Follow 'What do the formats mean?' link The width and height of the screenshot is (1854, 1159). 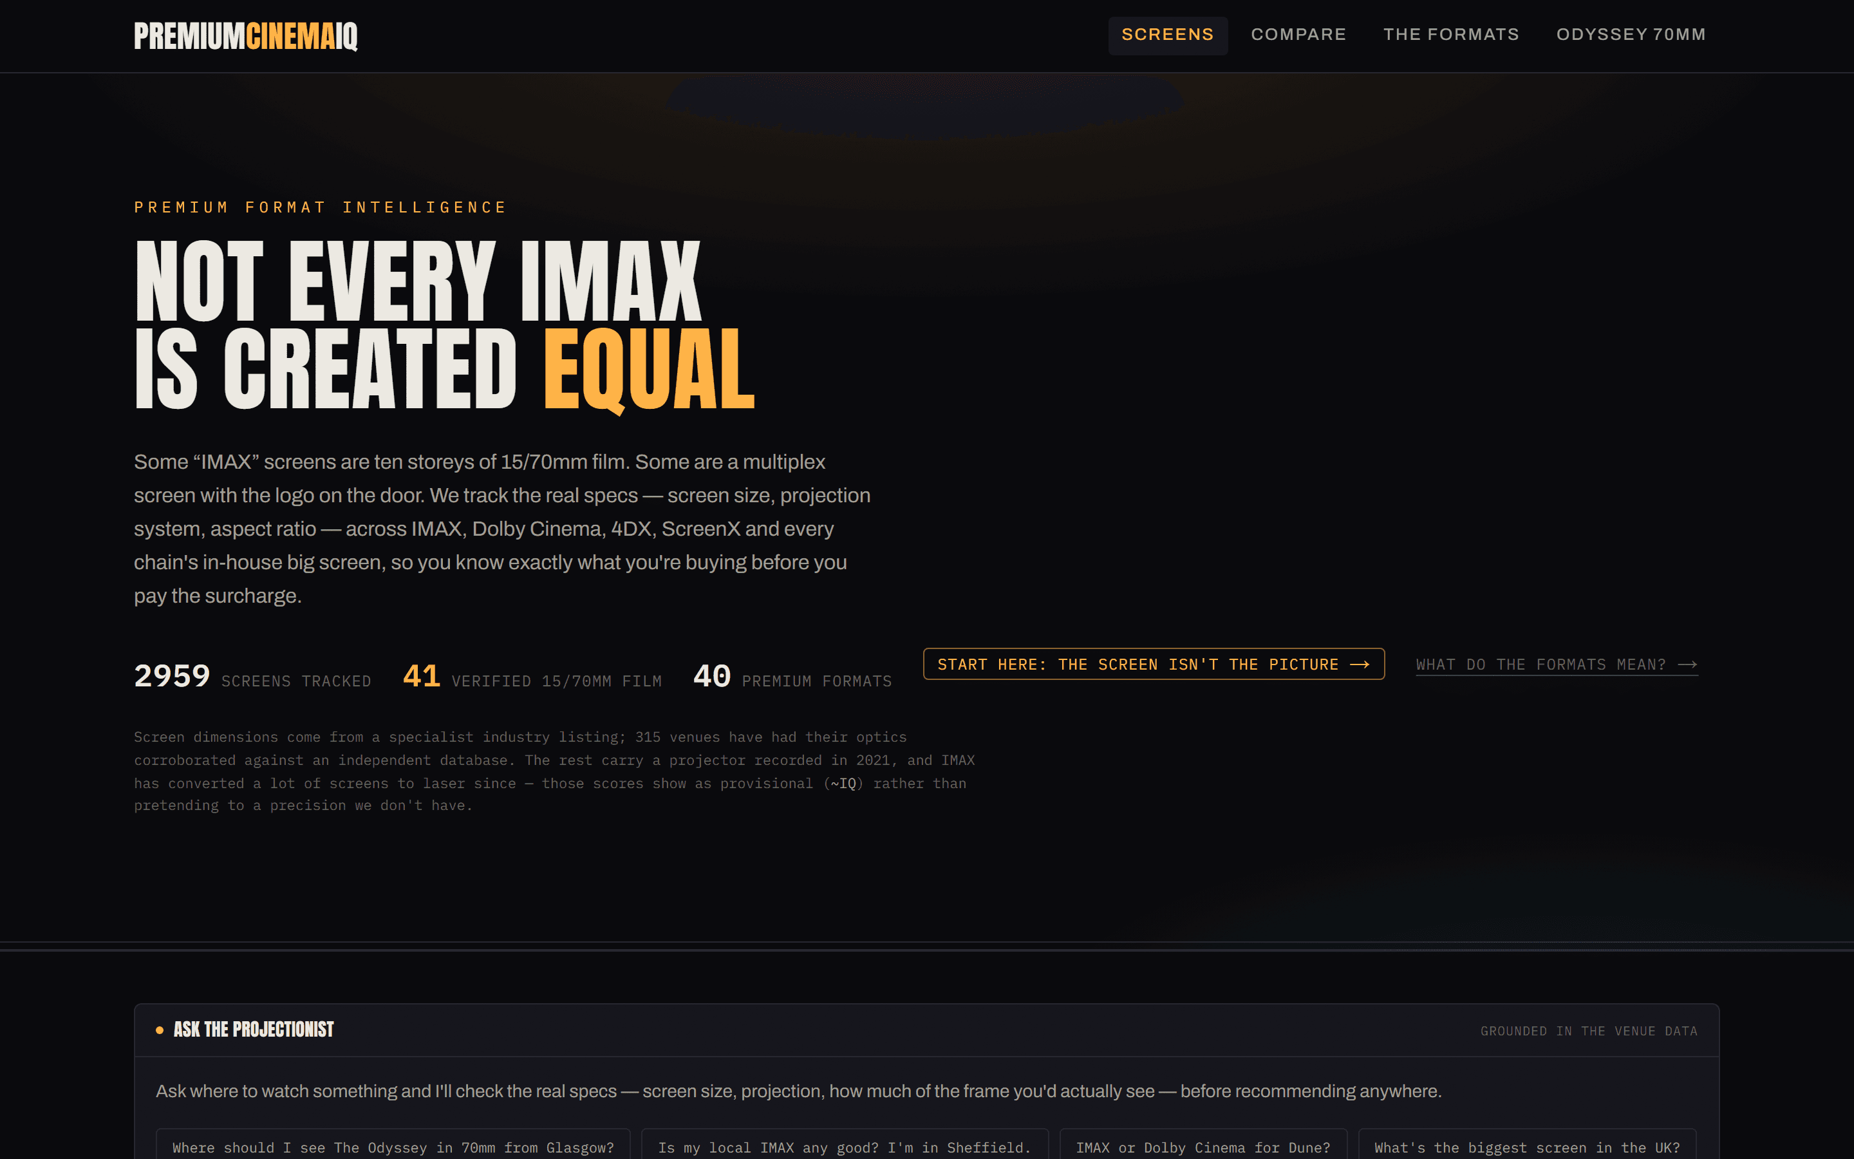[1557, 664]
